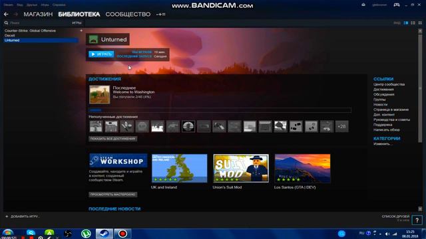Switch library to list view icon
The image size is (426, 239).
(413, 23)
